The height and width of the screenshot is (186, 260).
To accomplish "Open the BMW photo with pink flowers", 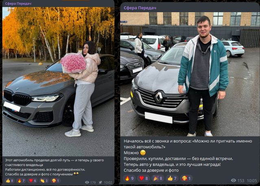I will (x=58, y=81).
